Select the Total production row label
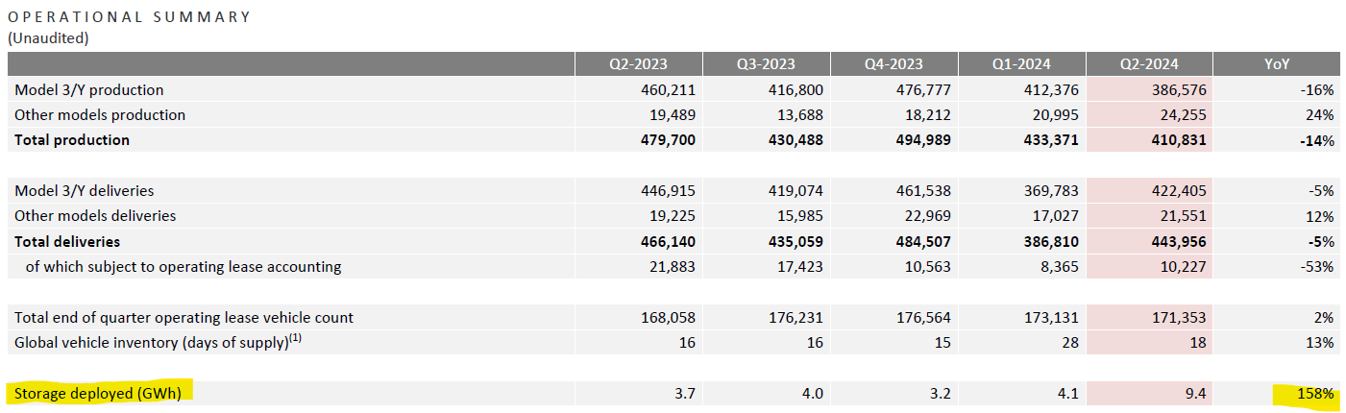 tap(72, 140)
